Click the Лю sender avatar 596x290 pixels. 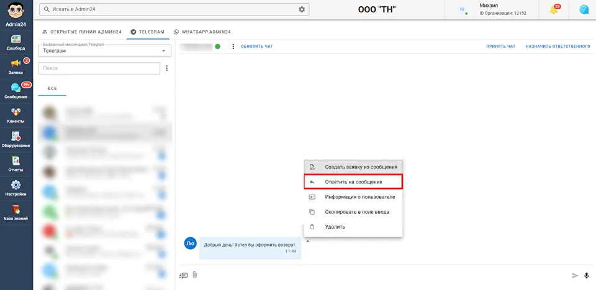pyautogui.click(x=190, y=244)
